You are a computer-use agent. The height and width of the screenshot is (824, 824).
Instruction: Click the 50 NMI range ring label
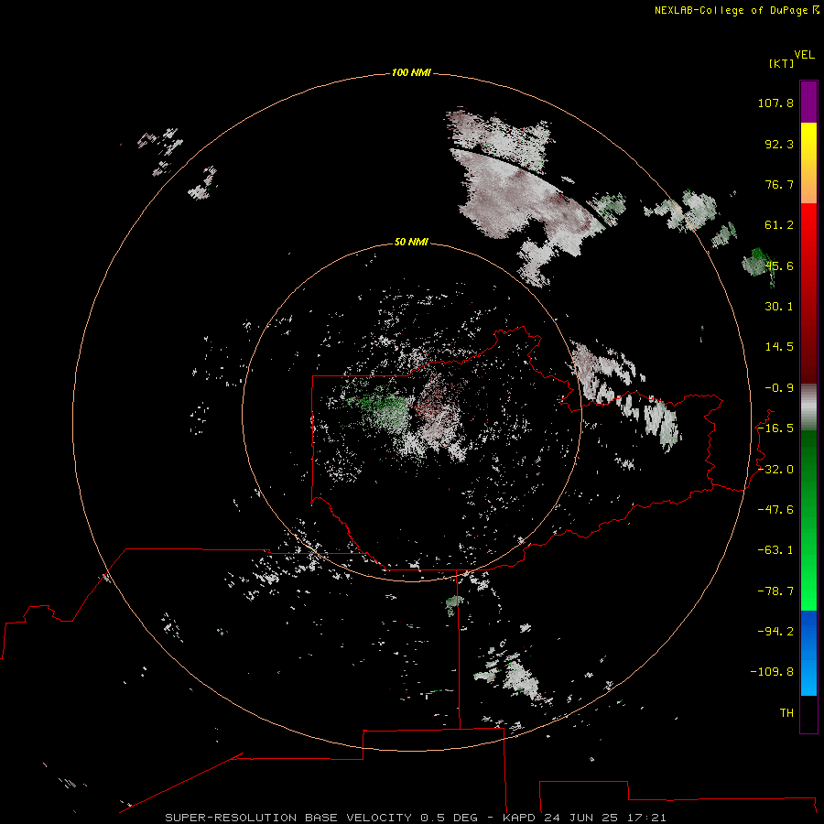click(x=411, y=242)
